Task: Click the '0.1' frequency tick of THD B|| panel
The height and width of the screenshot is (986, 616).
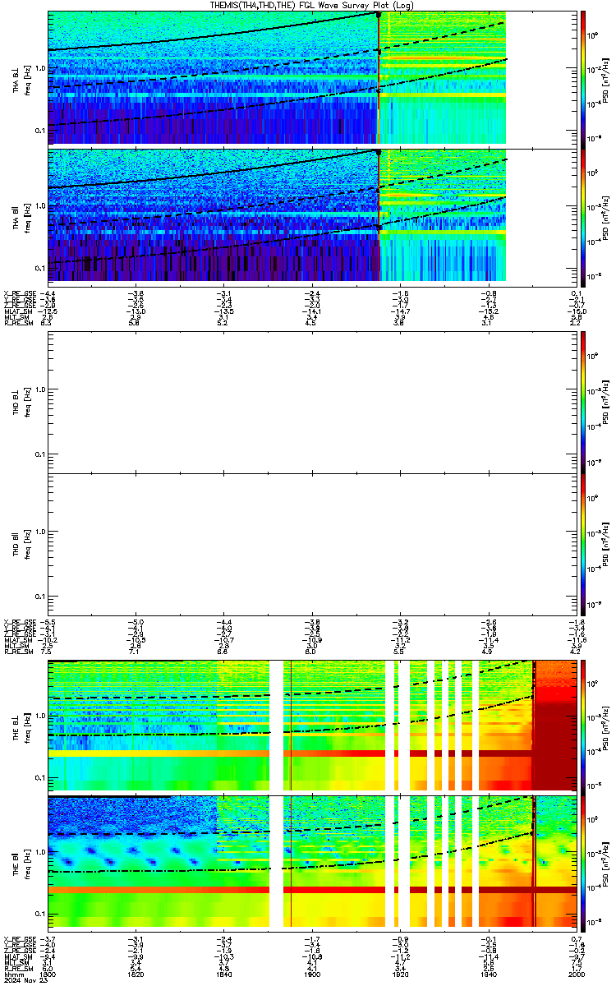Action: coord(40,597)
